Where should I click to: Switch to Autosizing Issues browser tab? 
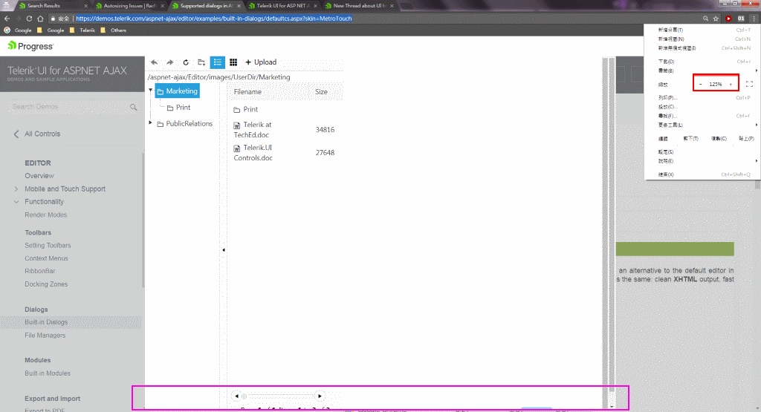(129, 6)
